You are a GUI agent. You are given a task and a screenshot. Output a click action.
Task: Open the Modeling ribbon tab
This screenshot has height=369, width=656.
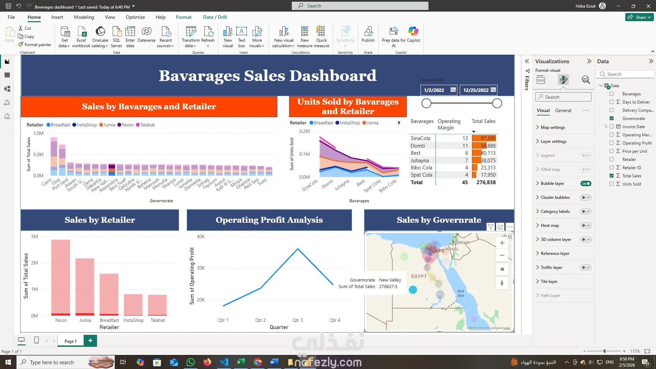(84, 17)
